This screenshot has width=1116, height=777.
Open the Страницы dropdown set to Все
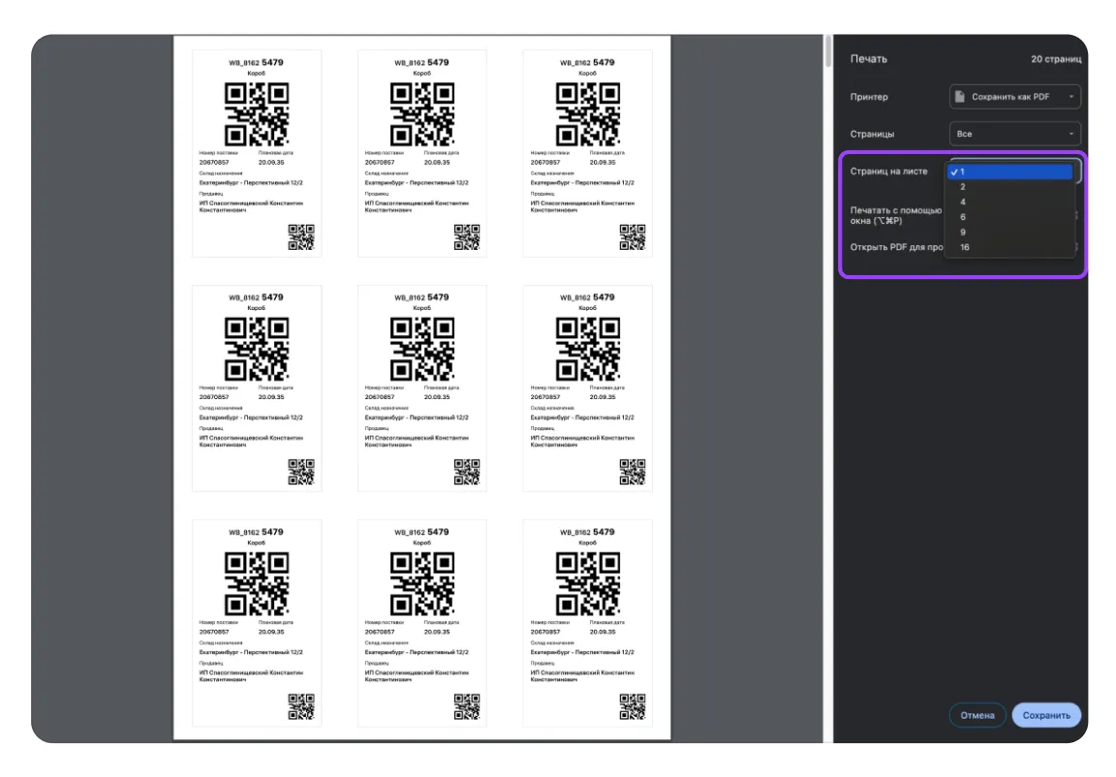tap(1014, 134)
